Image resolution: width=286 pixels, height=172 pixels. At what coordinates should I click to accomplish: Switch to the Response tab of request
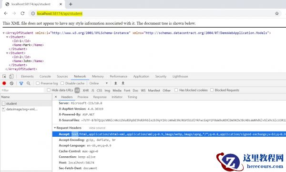tap(100, 97)
